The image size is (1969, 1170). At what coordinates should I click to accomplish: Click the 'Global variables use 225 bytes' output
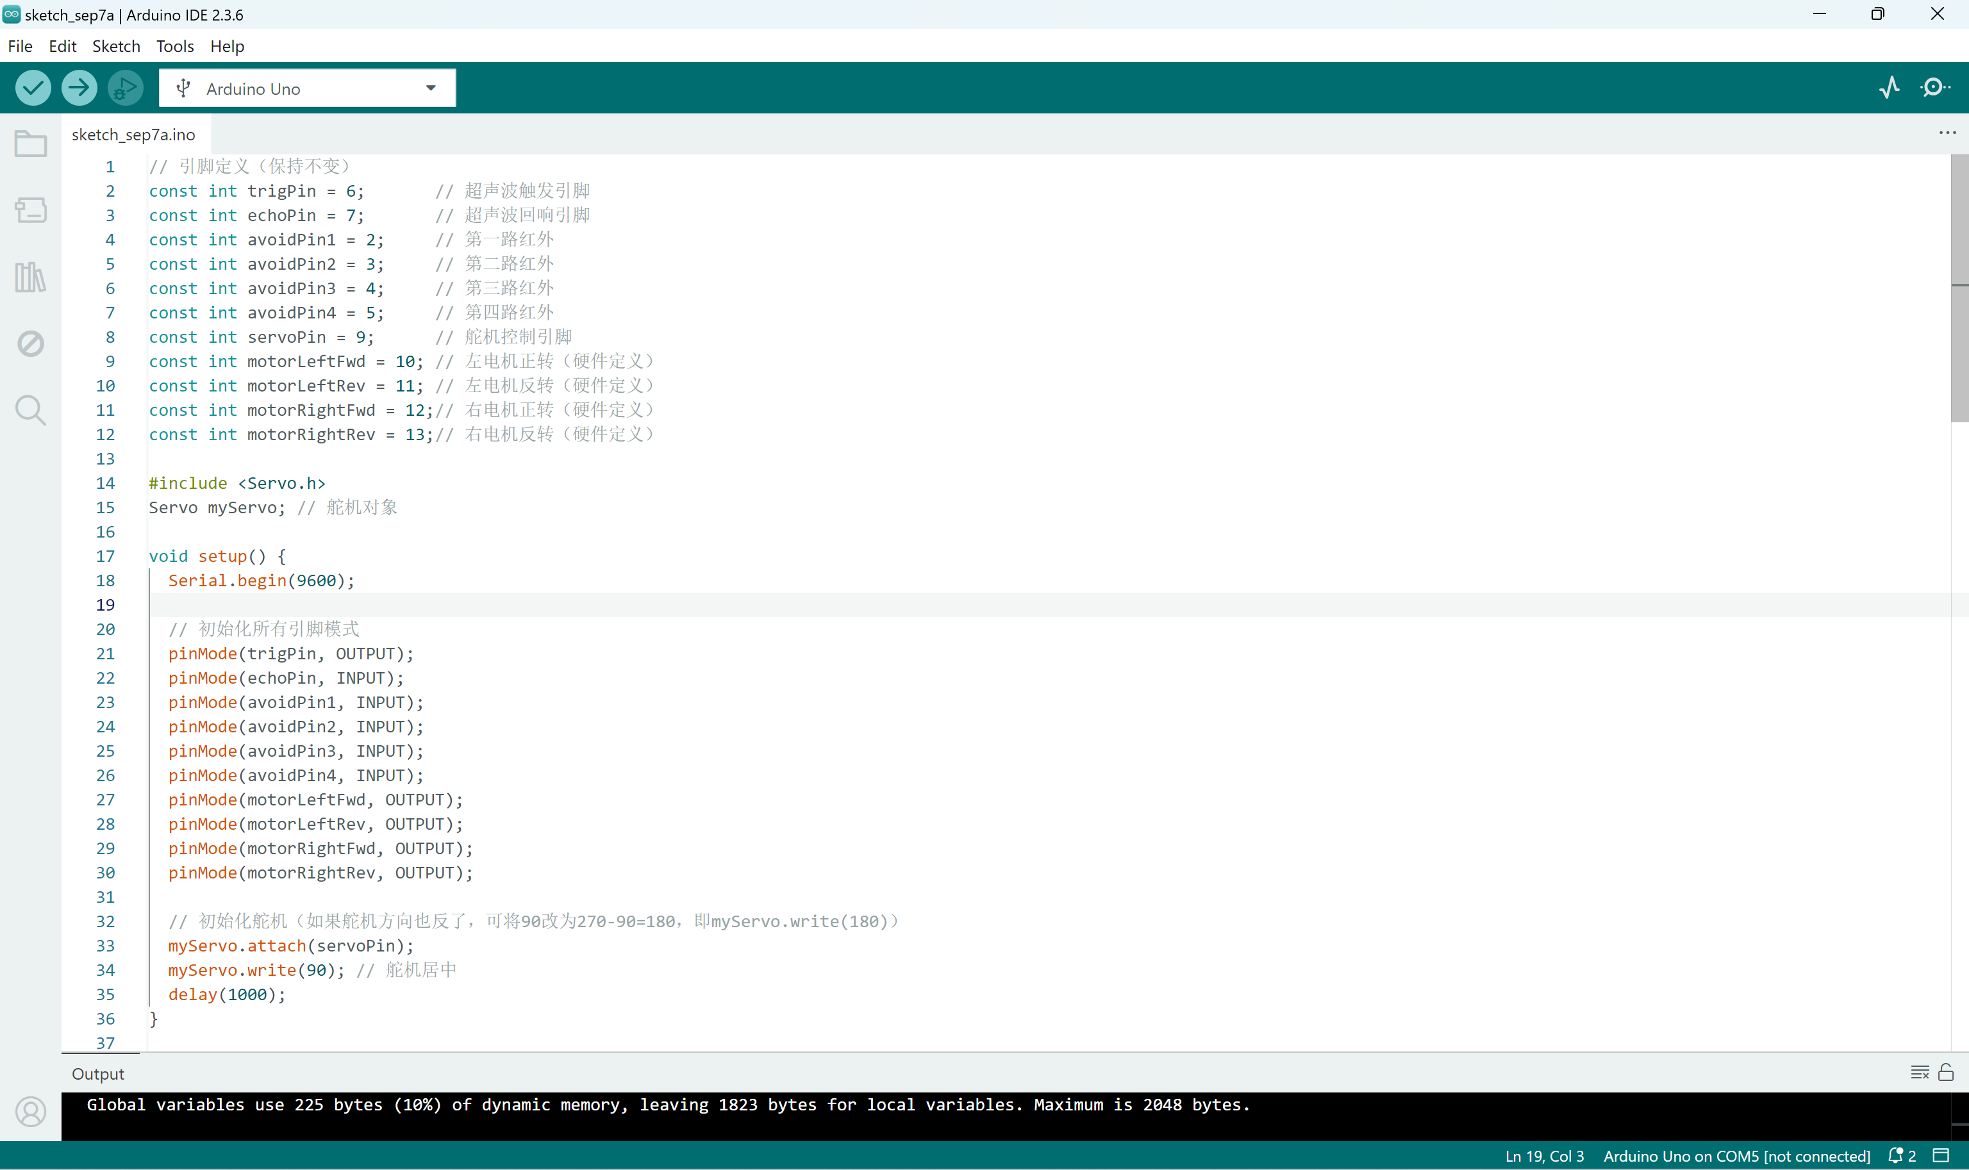669,1105
